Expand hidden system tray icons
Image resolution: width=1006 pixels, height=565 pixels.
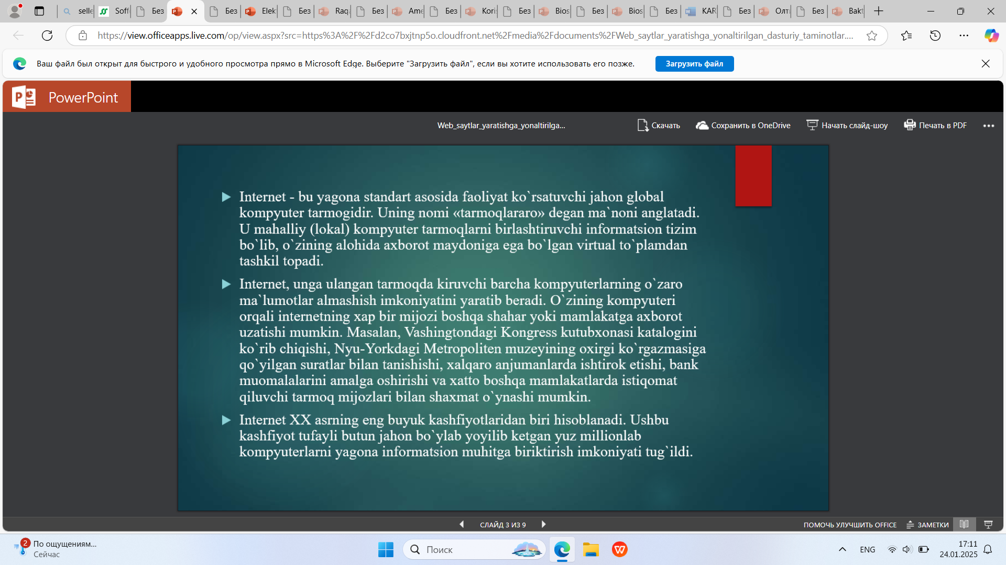[842, 549]
